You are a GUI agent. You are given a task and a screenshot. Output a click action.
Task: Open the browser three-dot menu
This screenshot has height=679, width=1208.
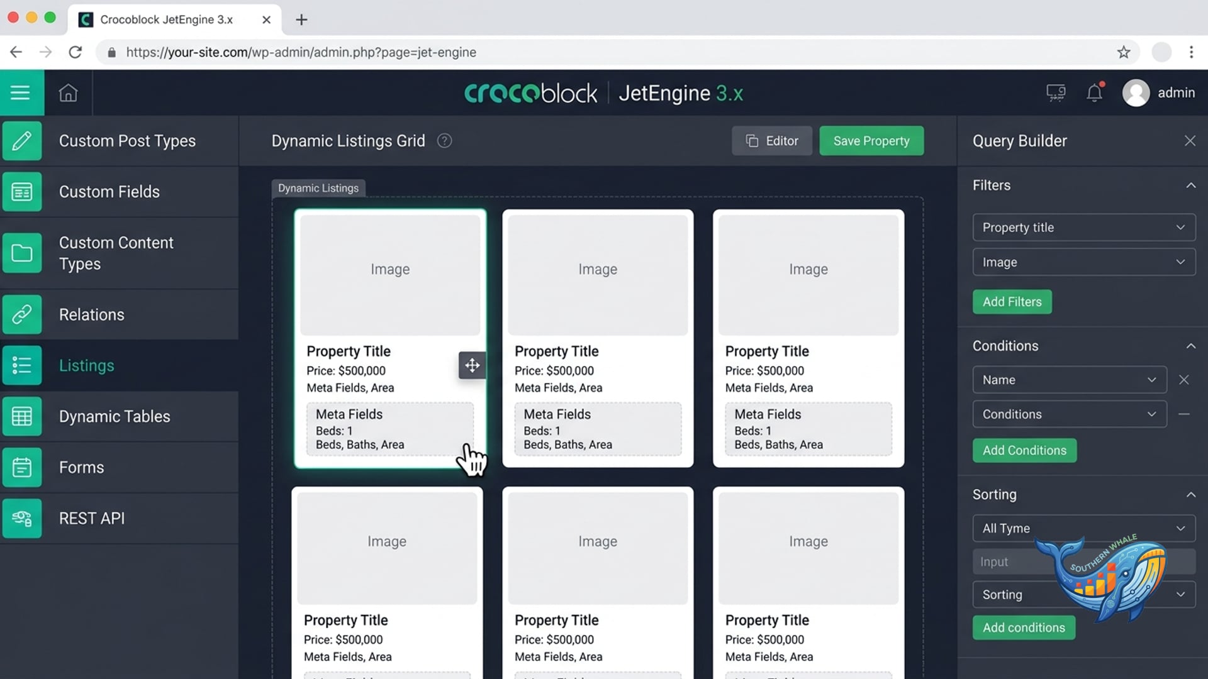pos(1191,52)
